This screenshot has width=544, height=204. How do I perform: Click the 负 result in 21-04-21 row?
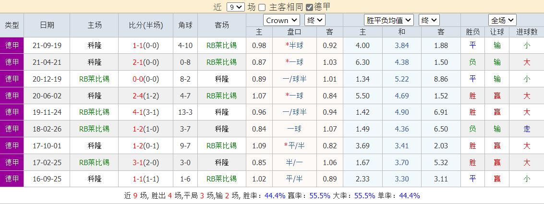[472, 62]
